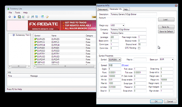Open the Tools menu in Tickstory Lite
This screenshot has width=182, height=107.
pyautogui.click(x=17, y=12)
